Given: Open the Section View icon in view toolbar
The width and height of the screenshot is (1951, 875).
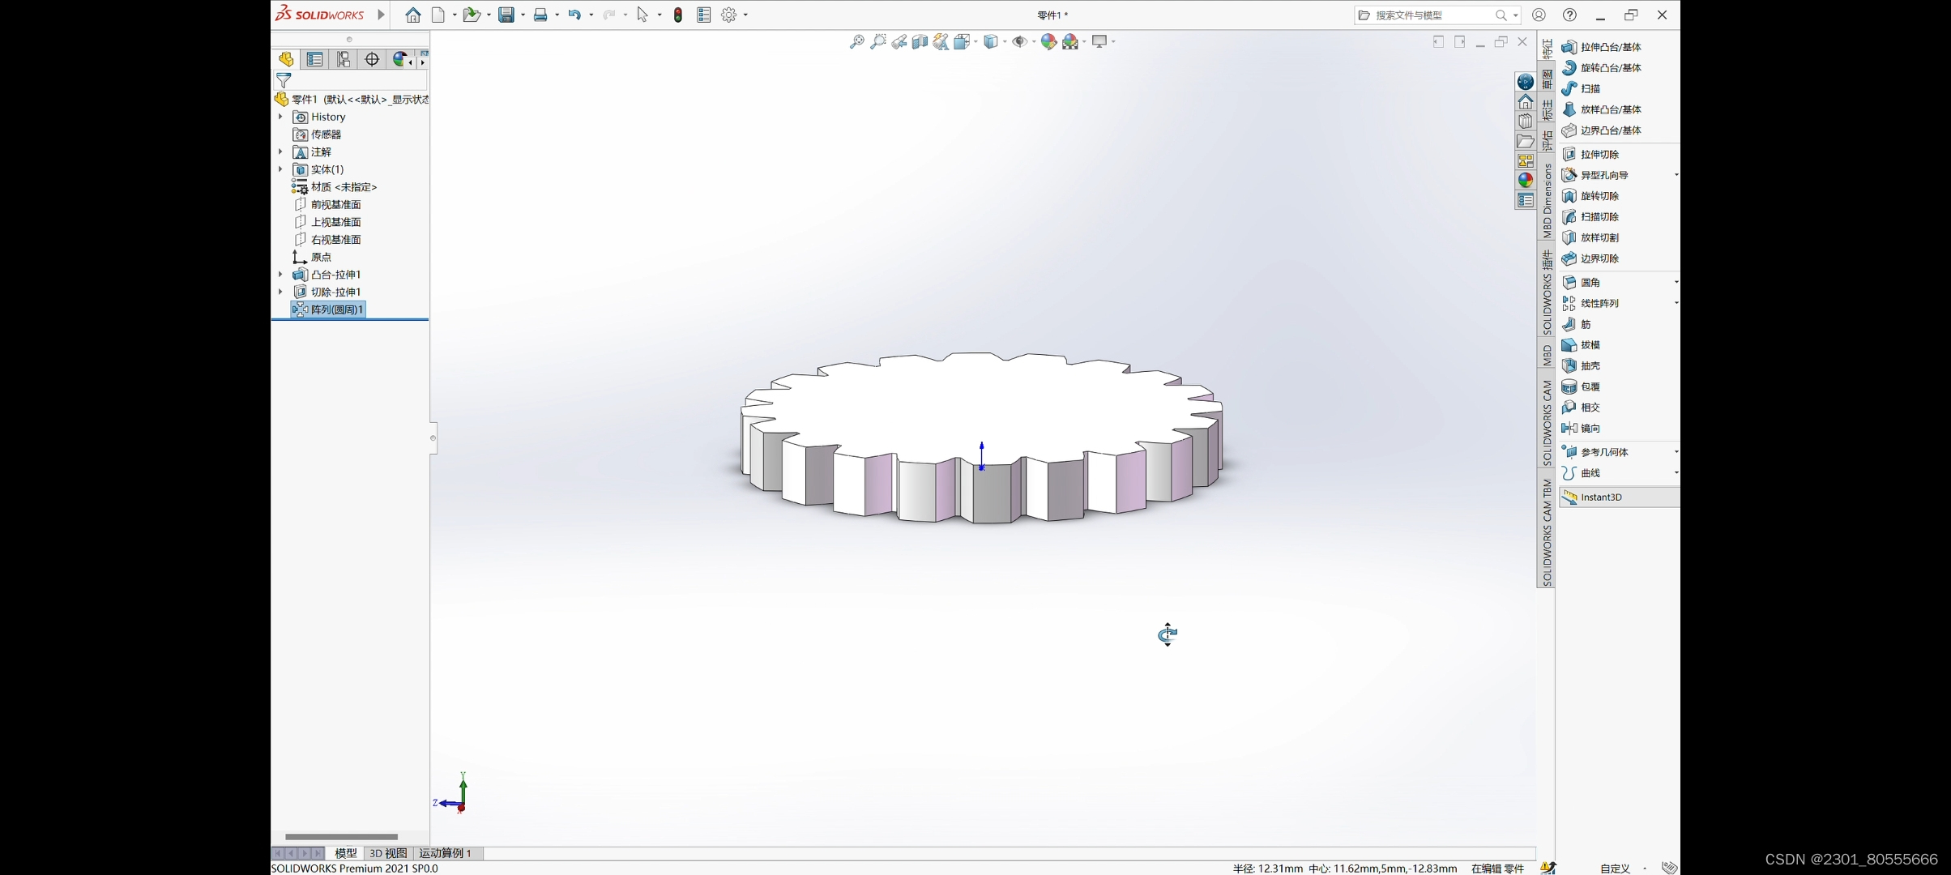Looking at the screenshot, I should pyautogui.click(x=920, y=42).
